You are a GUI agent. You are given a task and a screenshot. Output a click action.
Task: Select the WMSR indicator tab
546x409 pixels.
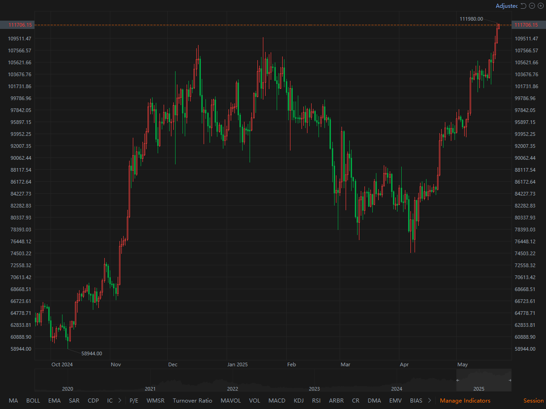155,401
